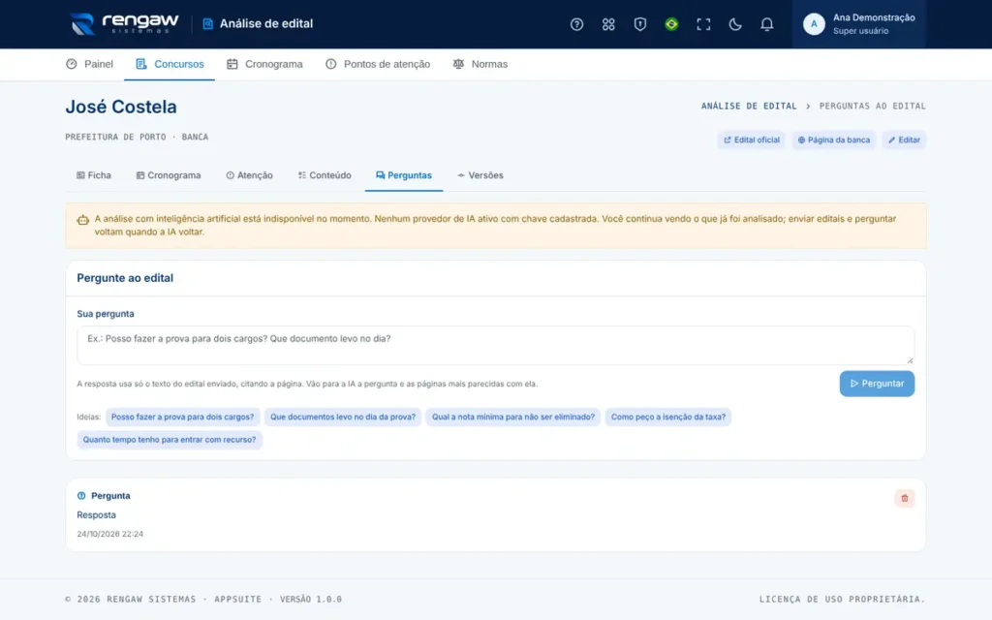Pick 'Qual a nota mínima para não ser eliminado?'
This screenshot has width=992, height=620.
513,417
